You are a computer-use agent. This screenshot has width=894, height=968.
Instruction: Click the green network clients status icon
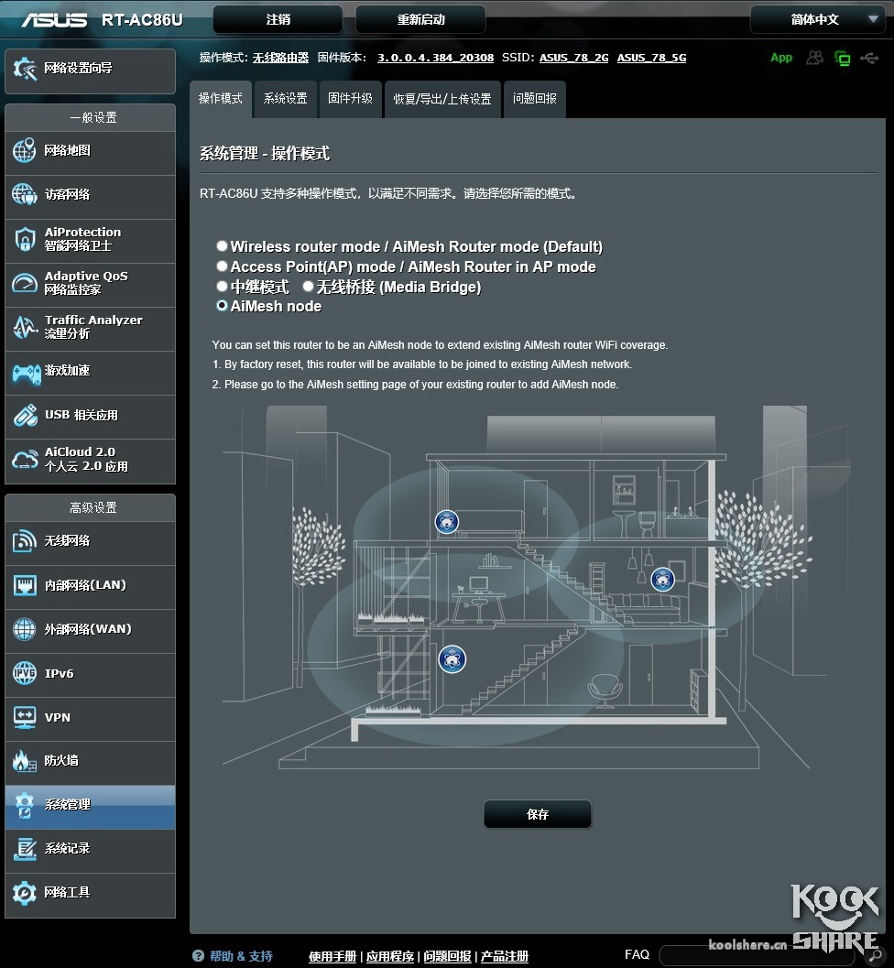[x=842, y=58]
